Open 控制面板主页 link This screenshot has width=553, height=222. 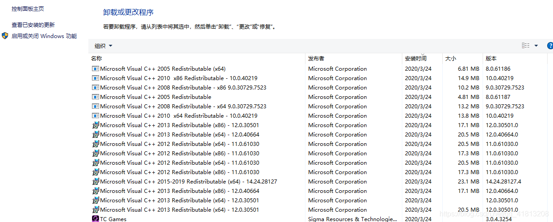pos(28,9)
